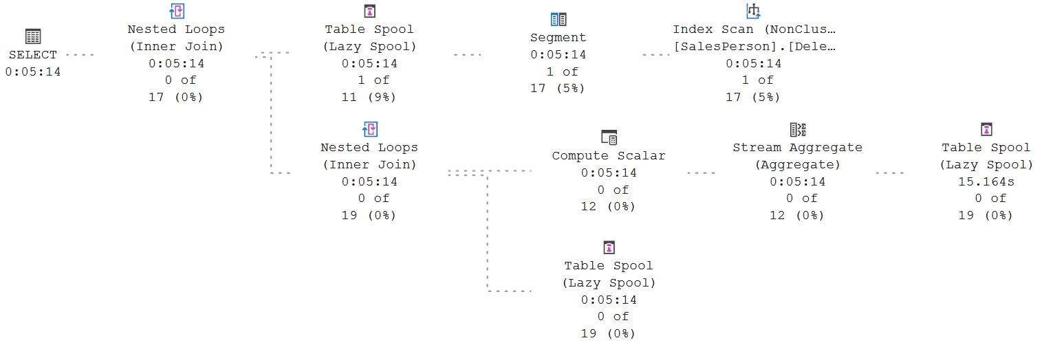Select the 15.164s duration text
Viewport: 1042px width, 347px height.
(x=986, y=181)
